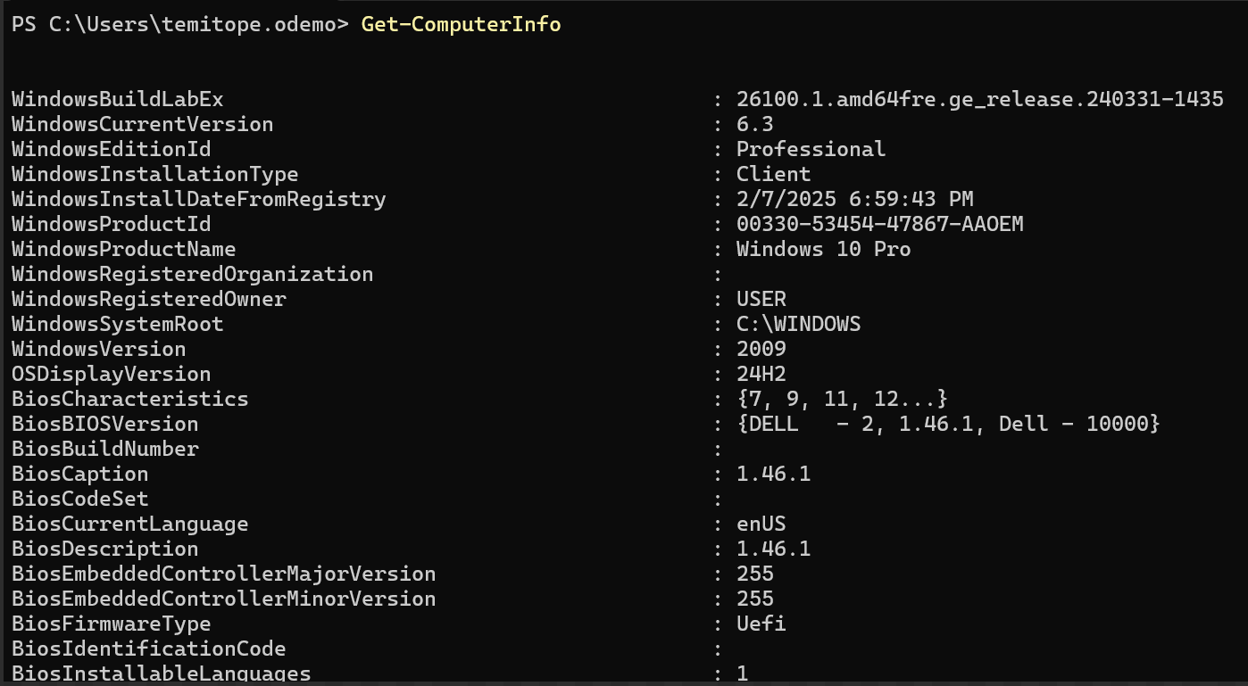Image resolution: width=1248 pixels, height=686 pixels.
Task: Click the WindowsRegisteredOrganization property name
Action: [x=192, y=274]
